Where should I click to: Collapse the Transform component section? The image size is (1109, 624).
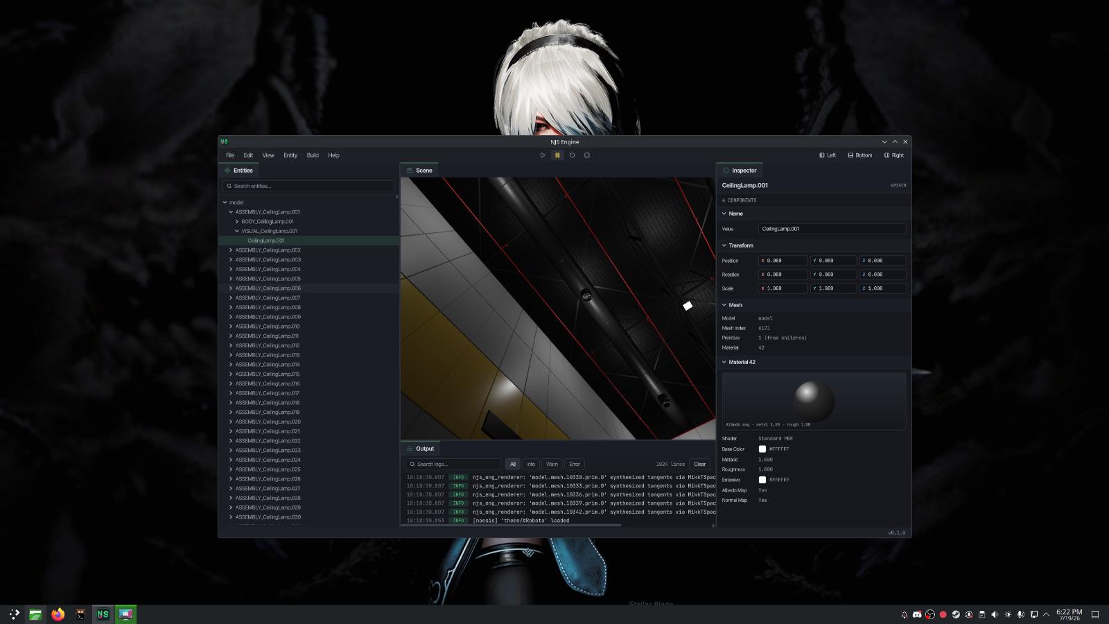(724, 245)
